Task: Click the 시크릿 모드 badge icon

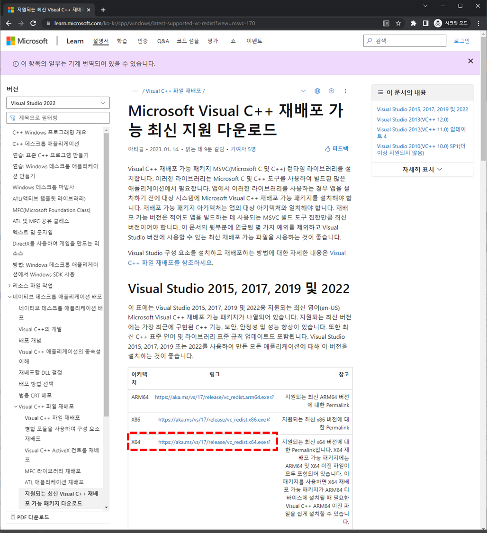Action: [x=437, y=23]
